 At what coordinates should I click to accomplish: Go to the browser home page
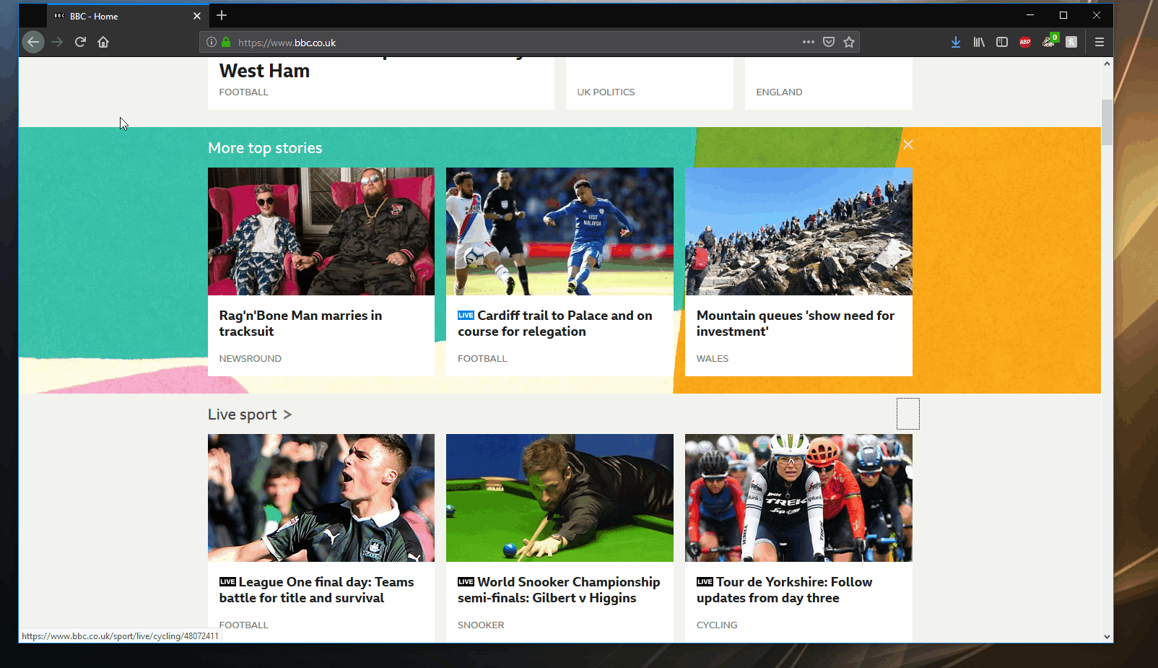point(103,42)
